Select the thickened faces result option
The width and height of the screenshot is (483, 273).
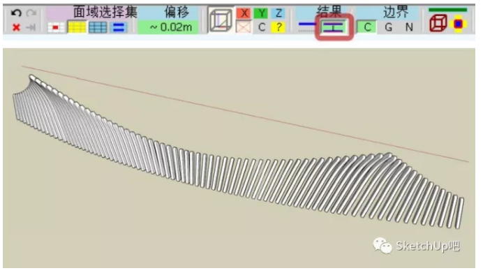[x=334, y=27]
